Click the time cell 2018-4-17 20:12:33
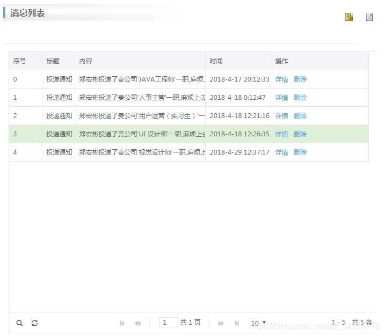This screenshot has width=385, height=336. tap(239, 79)
